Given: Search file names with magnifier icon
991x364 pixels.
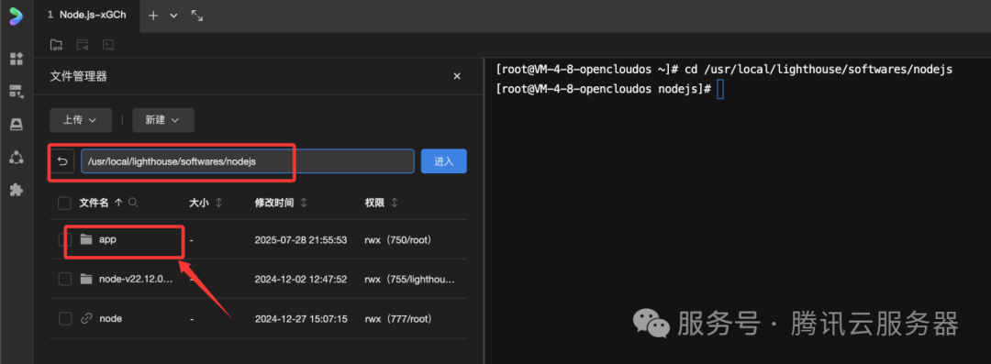Looking at the screenshot, I should coord(133,203).
